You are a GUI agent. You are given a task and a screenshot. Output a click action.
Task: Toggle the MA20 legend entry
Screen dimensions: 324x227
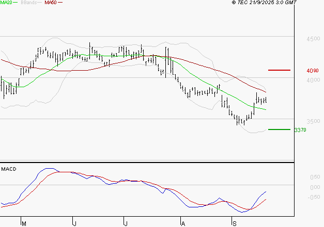point(6,3)
